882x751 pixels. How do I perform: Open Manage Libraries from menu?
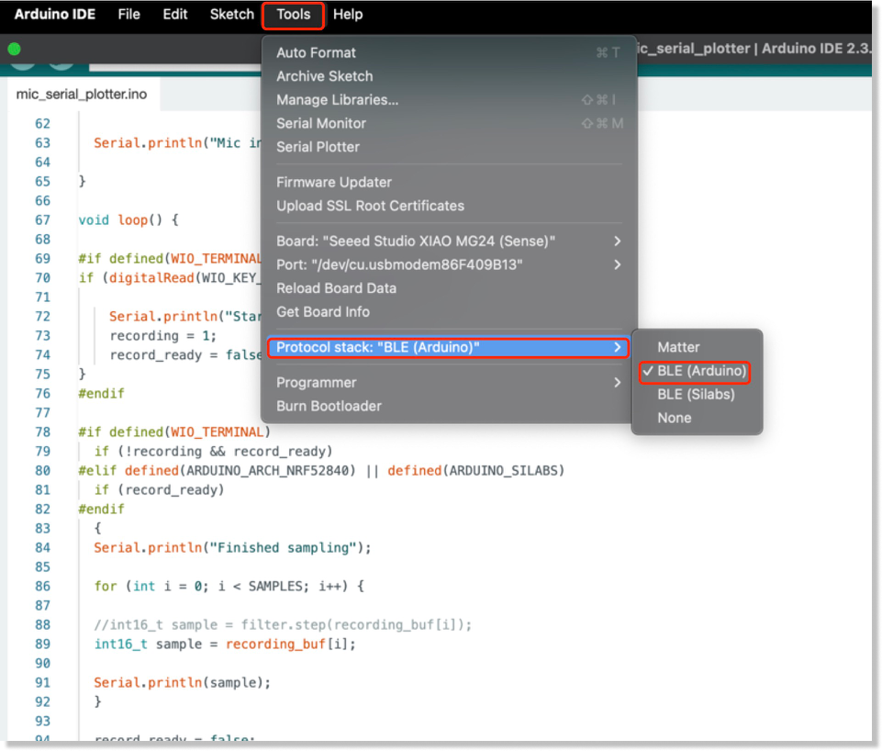[x=448, y=100]
